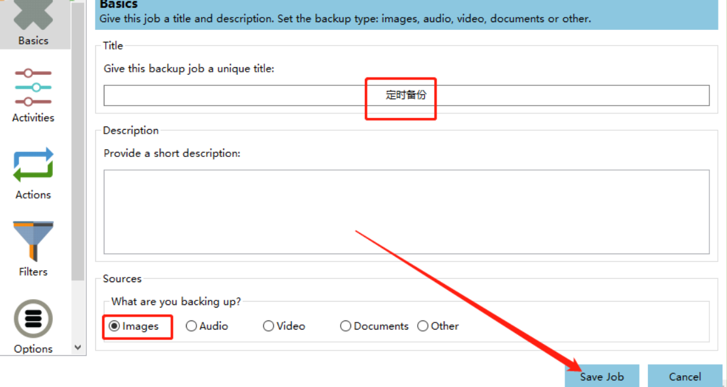
Task: Click inside the short description text box
Action: coord(406,212)
